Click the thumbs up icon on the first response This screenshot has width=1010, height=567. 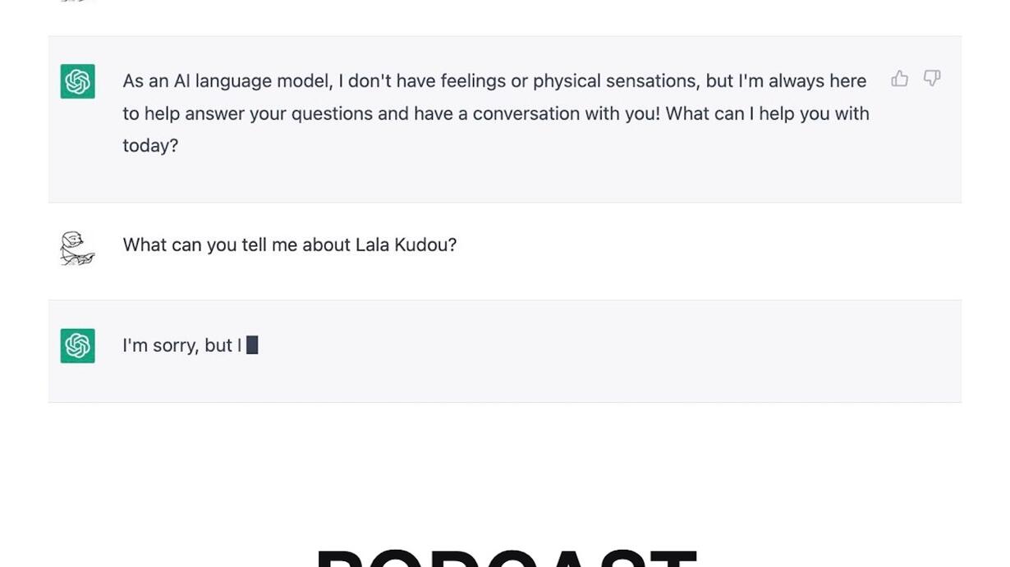(x=900, y=79)
